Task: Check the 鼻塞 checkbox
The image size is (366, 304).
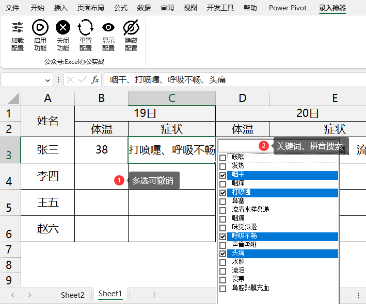Action: (223, 201)
